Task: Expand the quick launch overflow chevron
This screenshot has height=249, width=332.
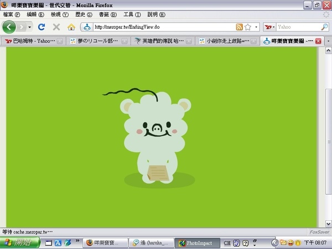Action: click(77, 241)
